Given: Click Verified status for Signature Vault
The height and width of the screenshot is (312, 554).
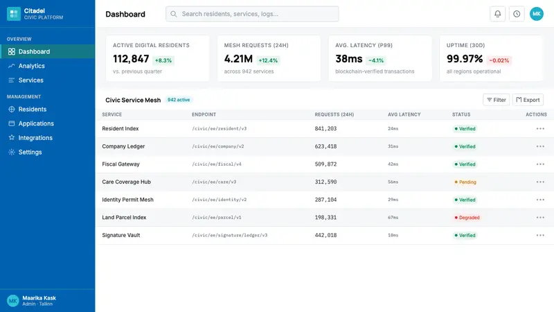Looking at the screenshot, I should pyautogui.click(x=465, y=235).
